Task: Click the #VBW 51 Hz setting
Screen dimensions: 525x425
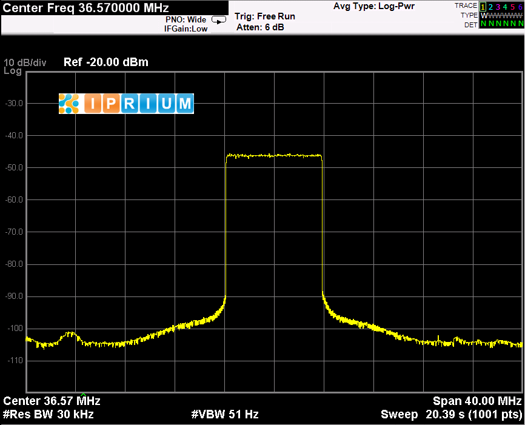Action: (x=225, y=414)
